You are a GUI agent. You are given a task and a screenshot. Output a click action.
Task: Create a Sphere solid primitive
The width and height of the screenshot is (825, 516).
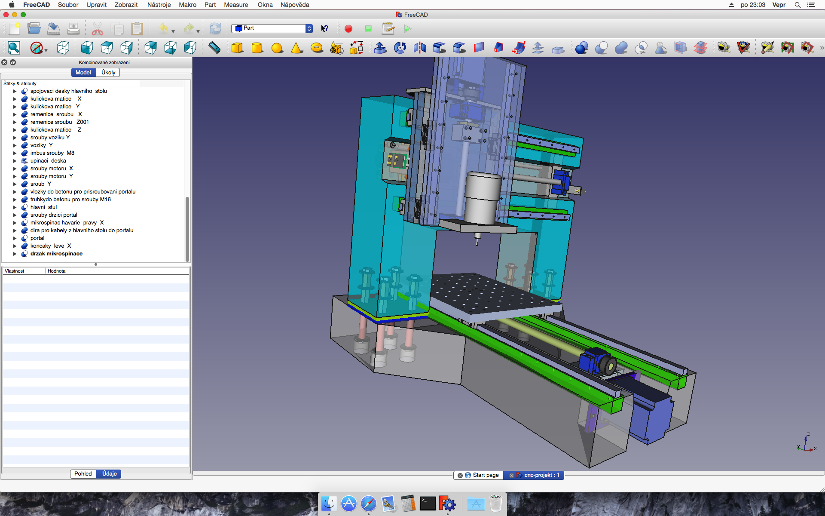click(277, 48)
